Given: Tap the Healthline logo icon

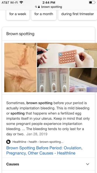Looking at the screenshot, I should pos(8,142).
